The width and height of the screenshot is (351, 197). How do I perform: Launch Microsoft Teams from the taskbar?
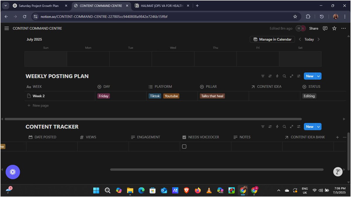pos(220,190)
